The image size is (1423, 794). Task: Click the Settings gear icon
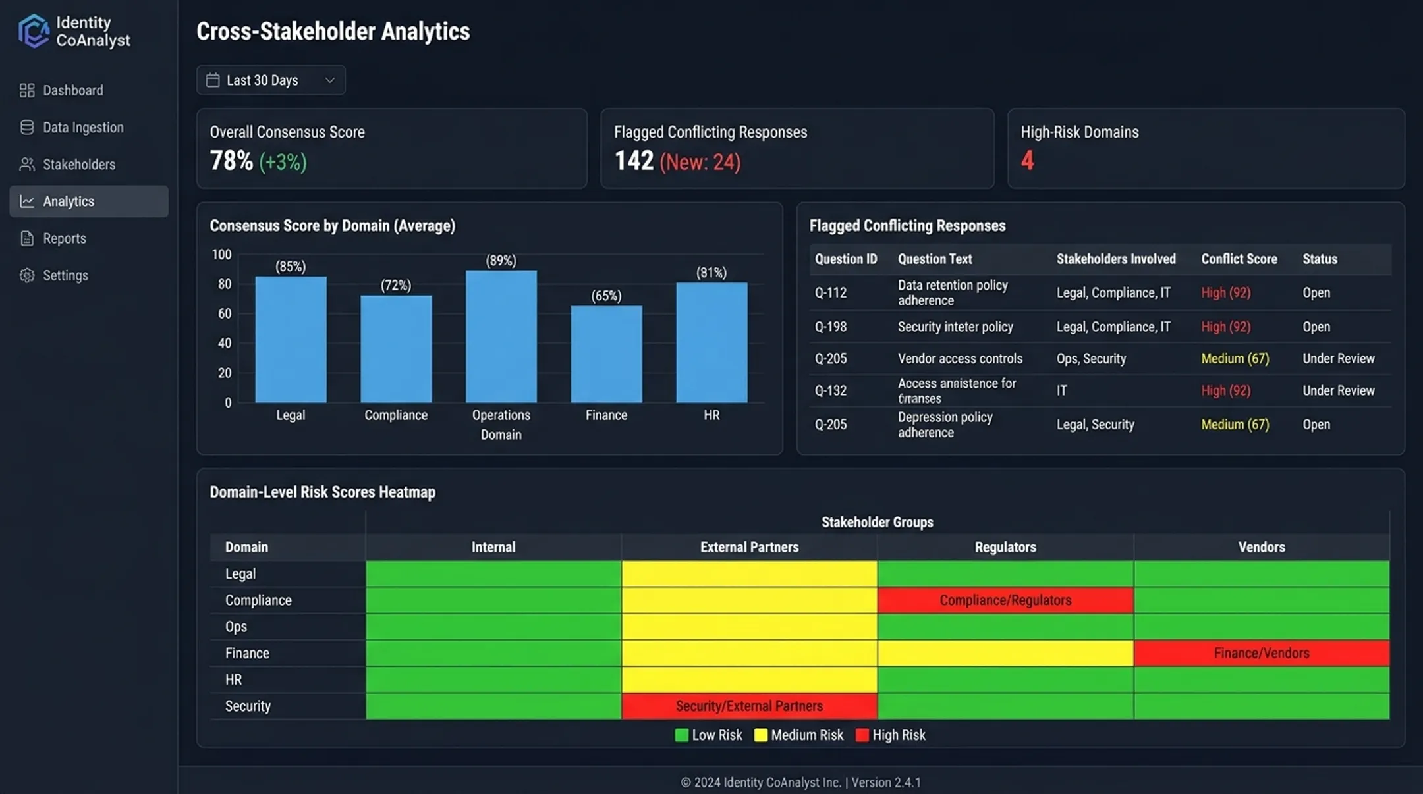tap(27, 275)
